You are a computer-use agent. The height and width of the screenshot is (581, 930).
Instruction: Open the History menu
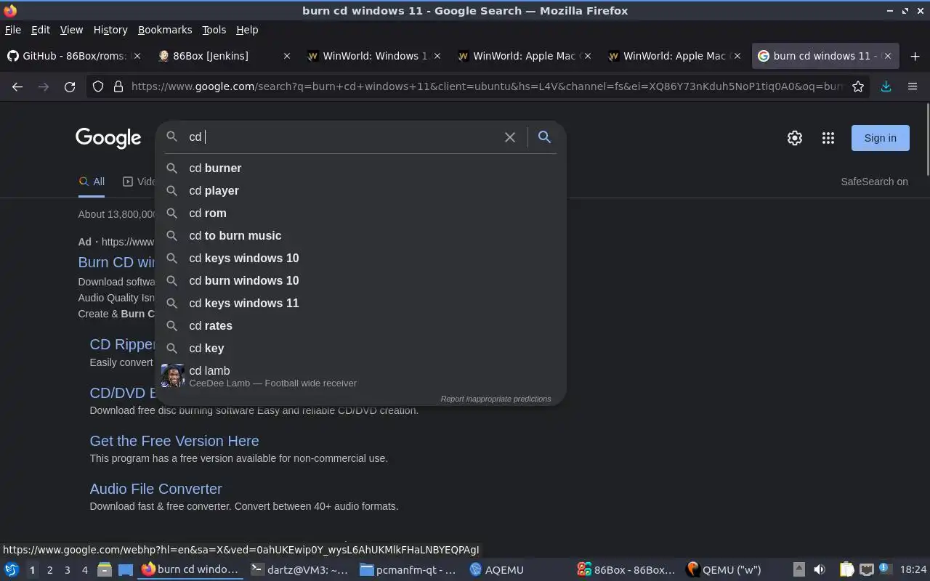(110, 30)
